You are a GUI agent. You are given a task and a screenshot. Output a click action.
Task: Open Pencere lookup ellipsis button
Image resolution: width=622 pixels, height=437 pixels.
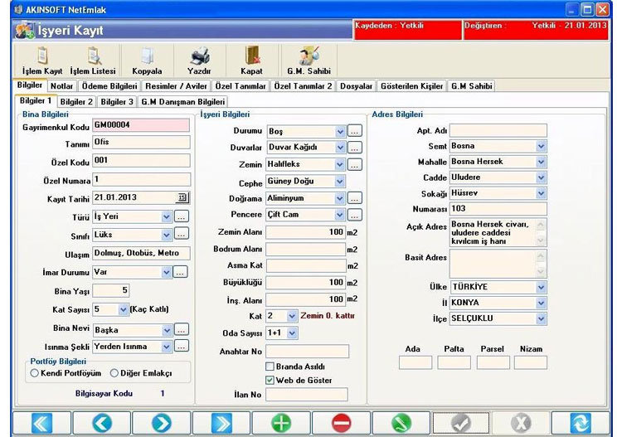(x=355, y=215)
